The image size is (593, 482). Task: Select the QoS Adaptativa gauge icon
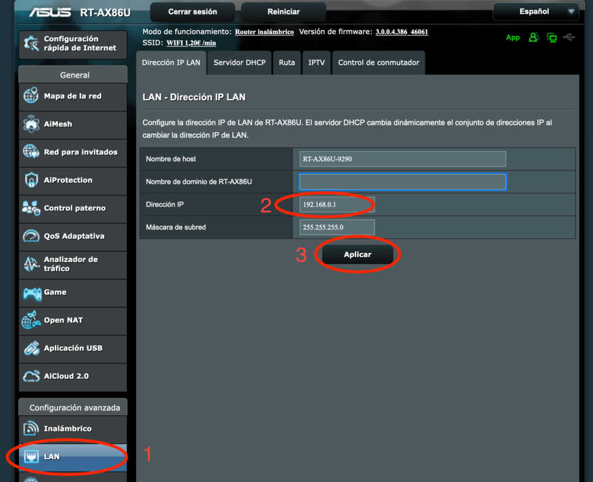[x=31, y=236]
